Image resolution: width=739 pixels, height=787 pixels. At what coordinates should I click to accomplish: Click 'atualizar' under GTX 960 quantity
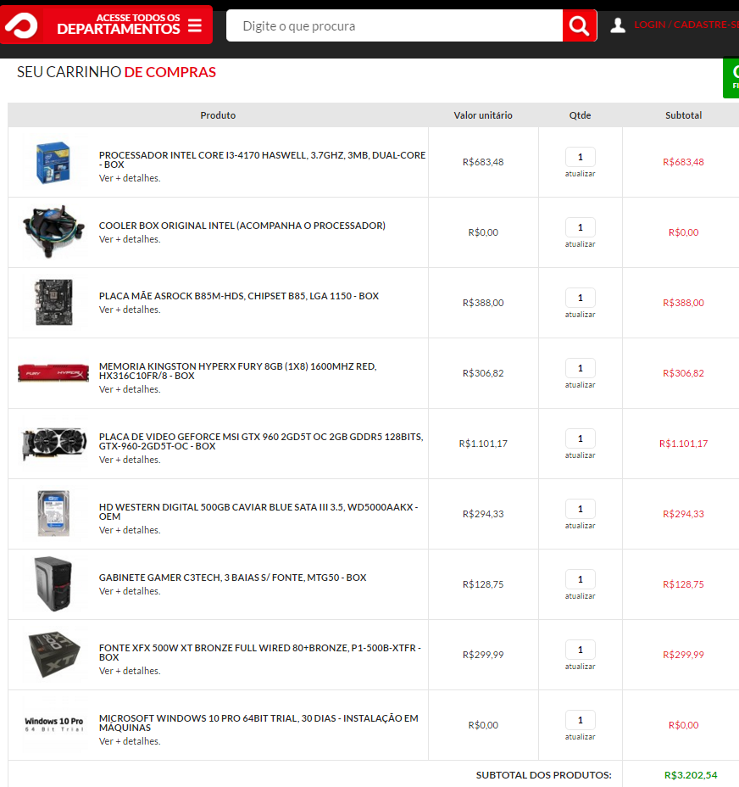pyautogui.click(x=581, y=455)
